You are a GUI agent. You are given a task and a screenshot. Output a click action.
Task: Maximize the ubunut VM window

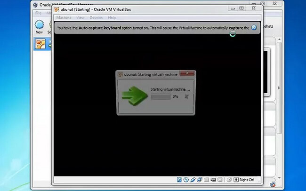pos(242,8)
